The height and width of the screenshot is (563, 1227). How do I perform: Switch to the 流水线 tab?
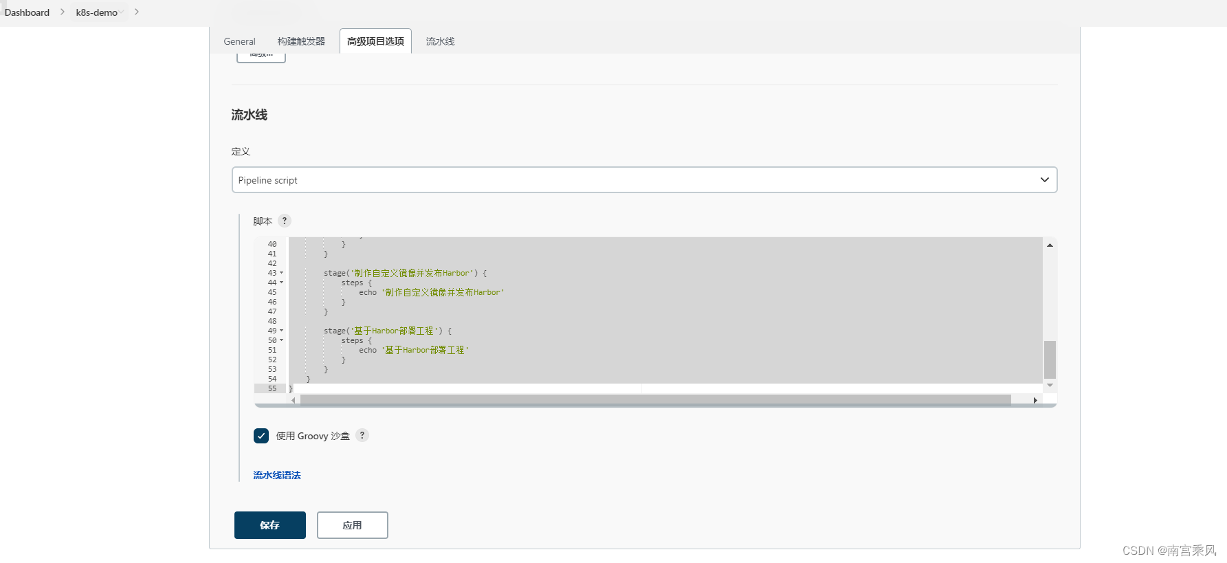[x=440, y=41]
